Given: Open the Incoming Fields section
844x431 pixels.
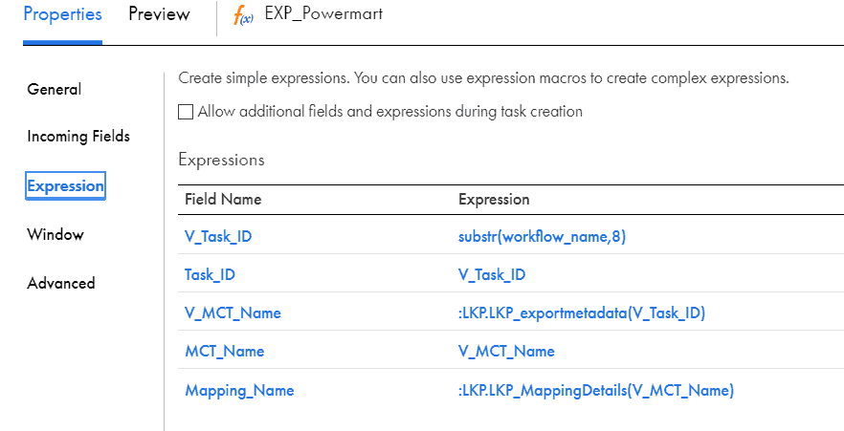Looking at the screenshot, I should click(78, 137).
